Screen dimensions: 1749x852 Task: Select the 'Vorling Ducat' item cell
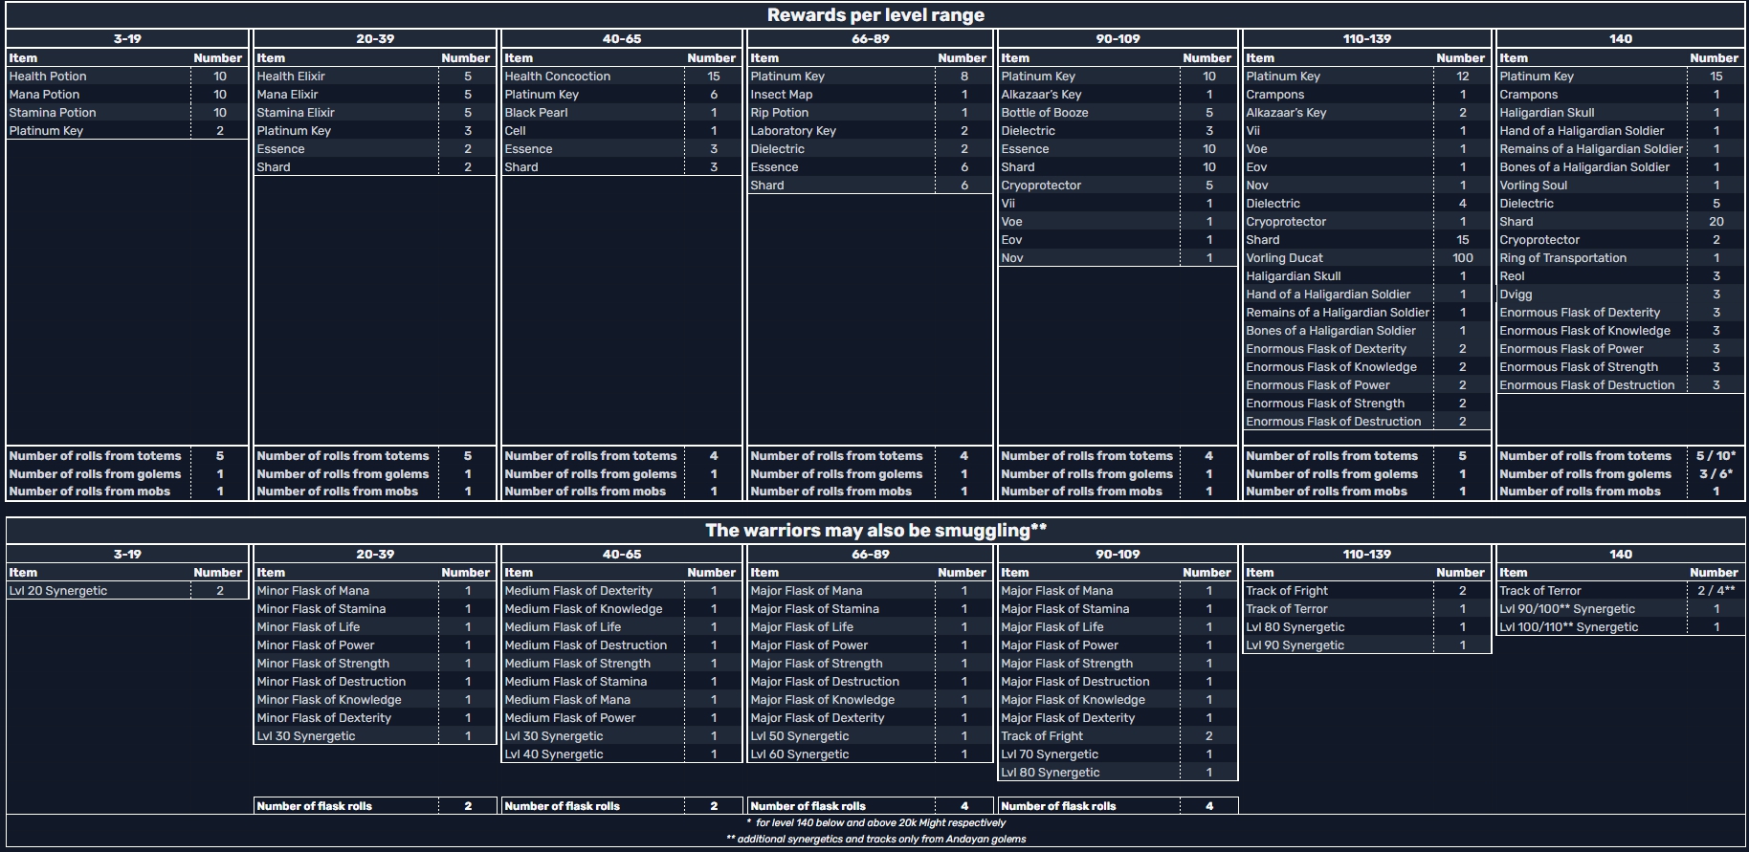(1338, 258)
